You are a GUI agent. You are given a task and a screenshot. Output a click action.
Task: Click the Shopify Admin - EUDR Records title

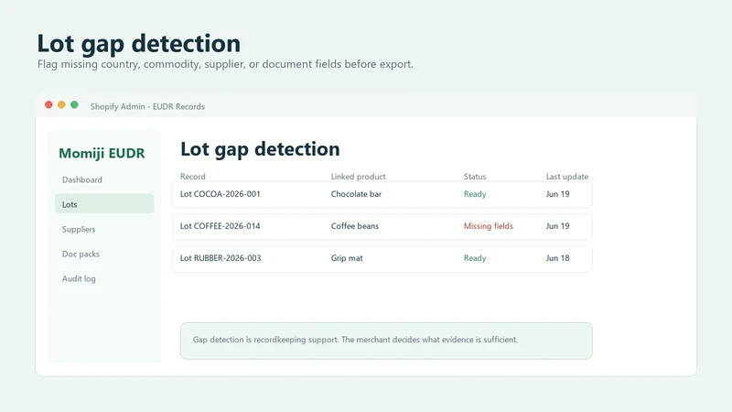pos(147,106)
